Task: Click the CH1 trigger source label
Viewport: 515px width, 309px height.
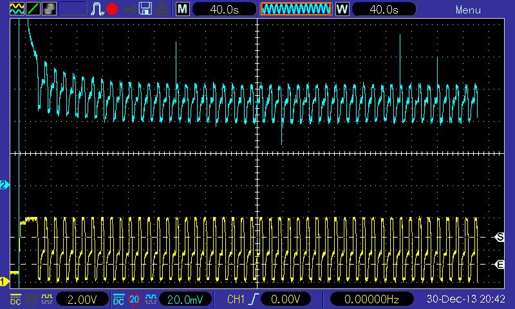Action: click(236, 299)
